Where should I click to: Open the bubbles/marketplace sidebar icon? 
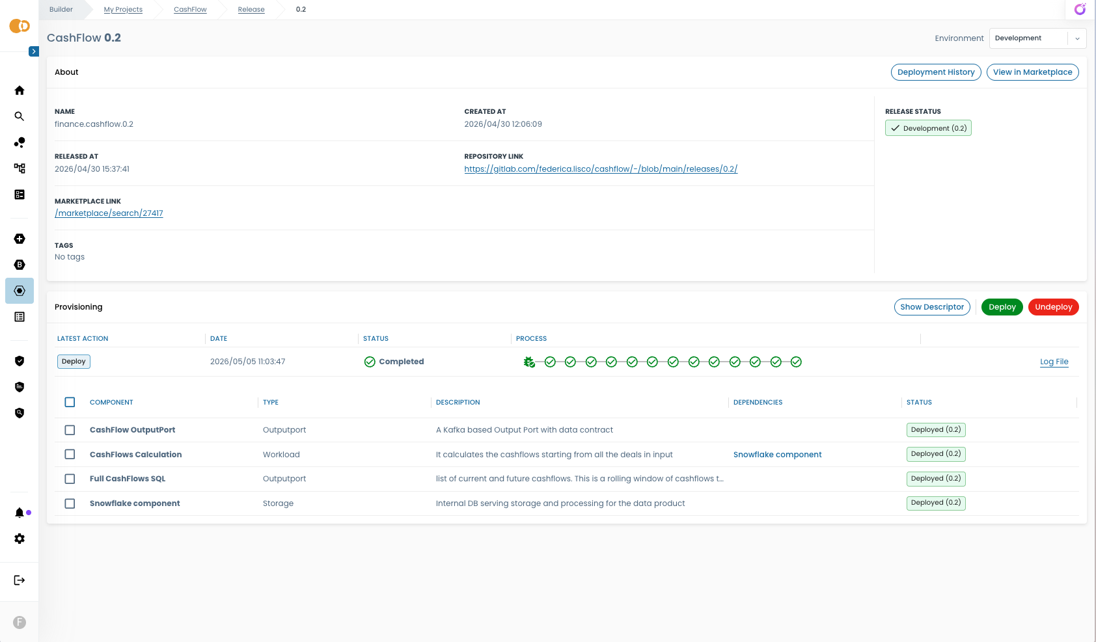click(20, 142)
